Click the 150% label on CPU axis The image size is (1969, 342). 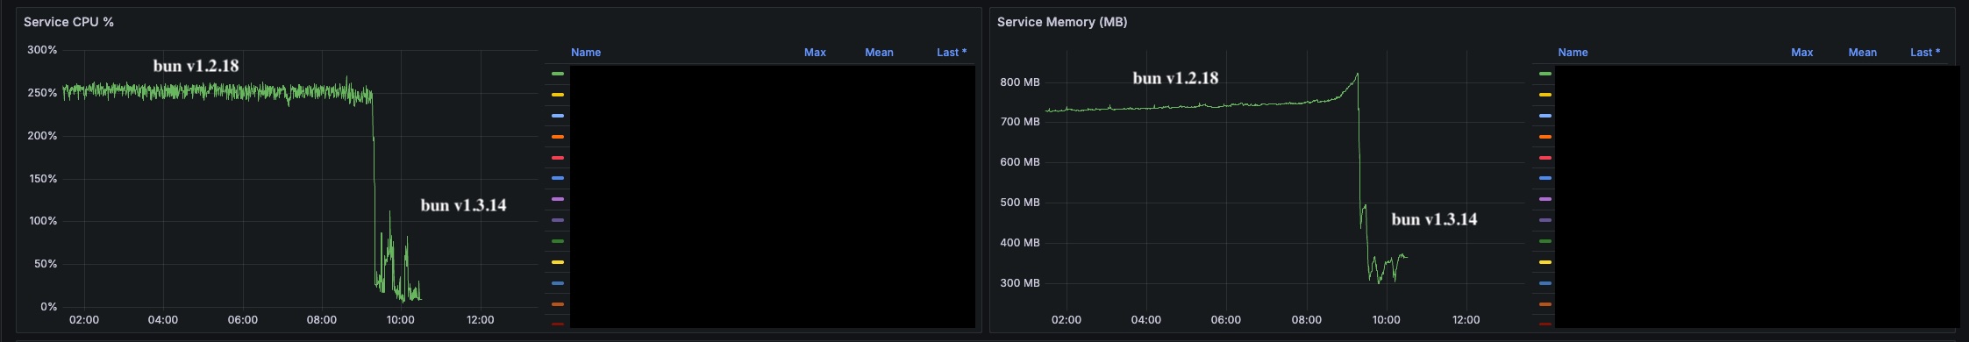[42, 179]
